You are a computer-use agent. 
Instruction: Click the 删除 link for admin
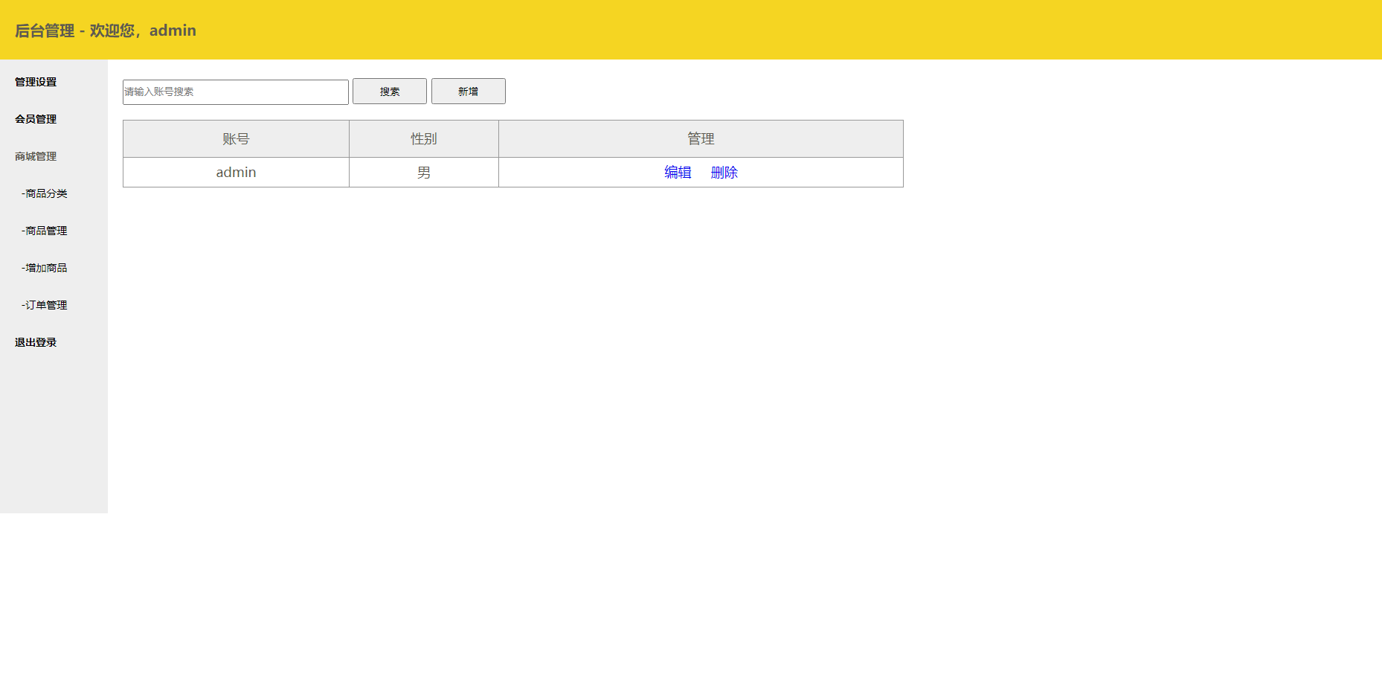point(724,173)
